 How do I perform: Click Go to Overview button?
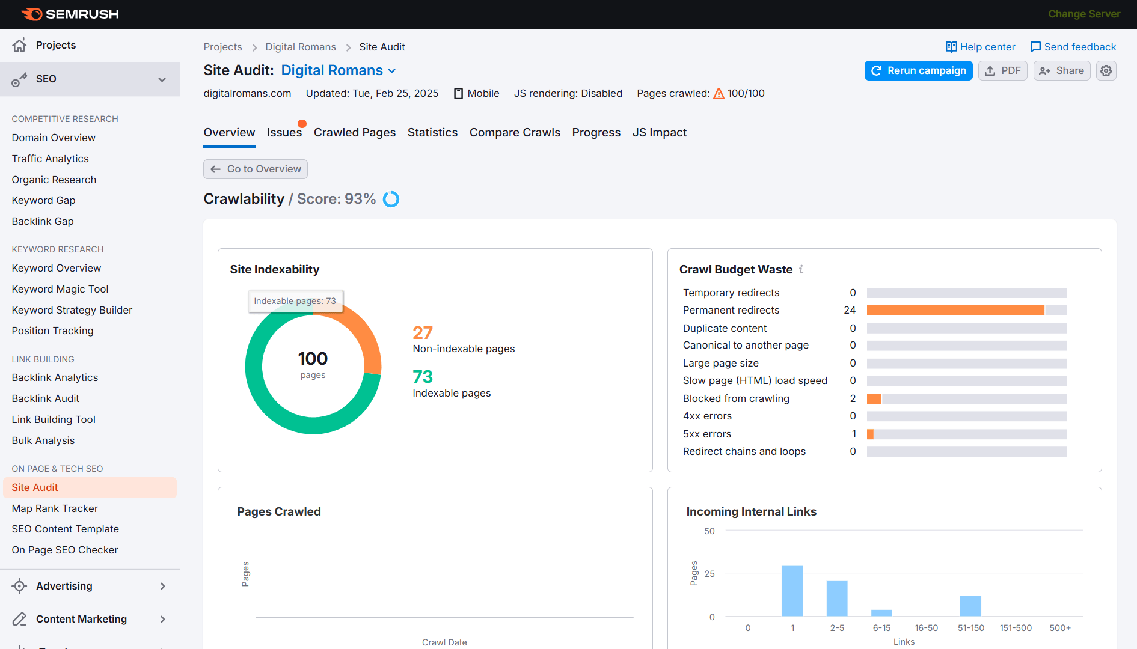click(x=256, y=169)
